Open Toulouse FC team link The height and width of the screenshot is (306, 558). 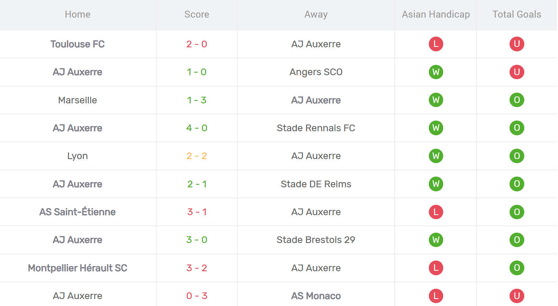coord(77,44)
